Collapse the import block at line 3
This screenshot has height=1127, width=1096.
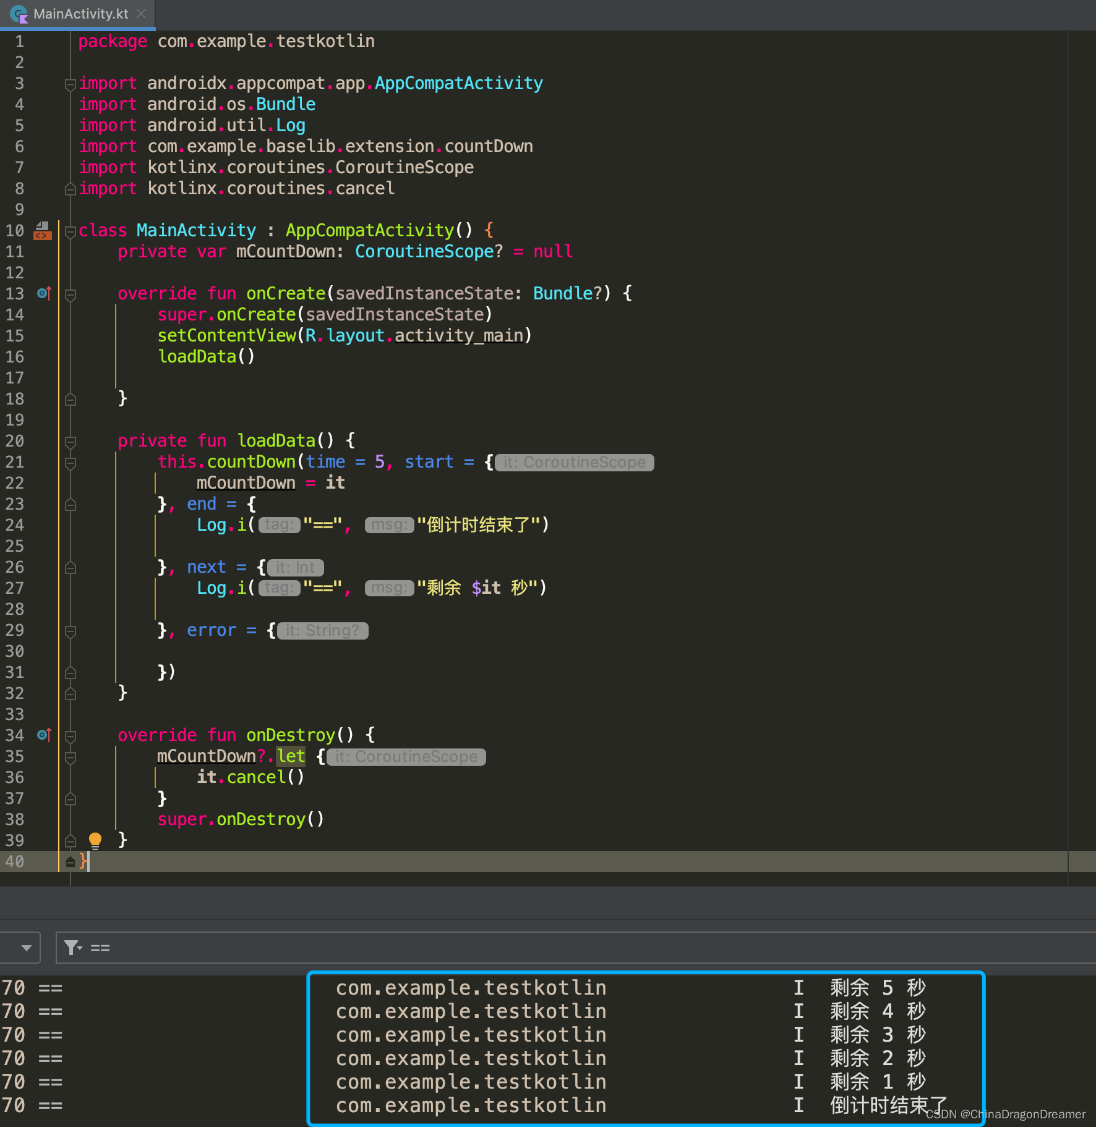(71, 84)
